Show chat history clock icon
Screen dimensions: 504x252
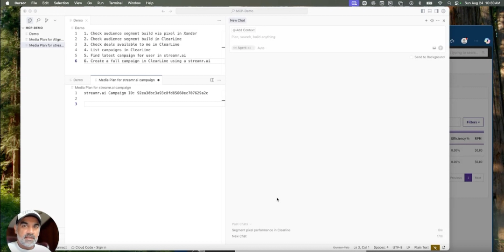point(432,20)
